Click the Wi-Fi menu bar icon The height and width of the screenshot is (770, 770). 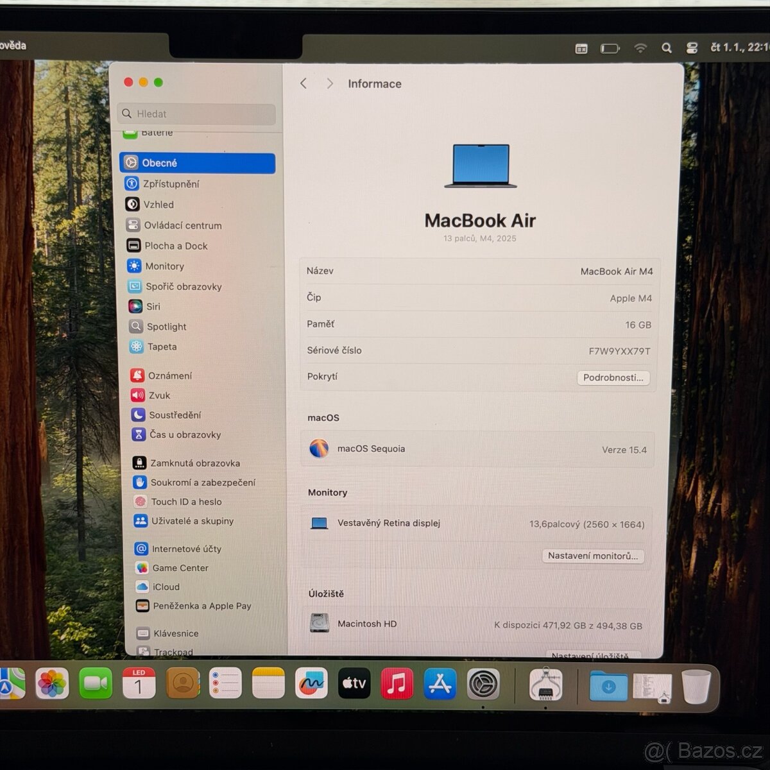coord(640,48)
